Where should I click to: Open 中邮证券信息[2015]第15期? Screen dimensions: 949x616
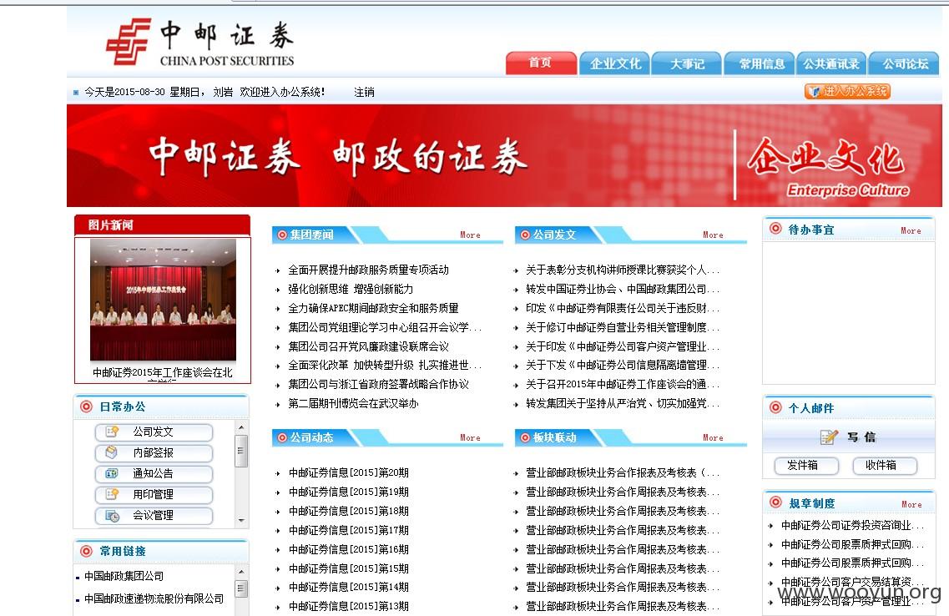tap(349, 568)
